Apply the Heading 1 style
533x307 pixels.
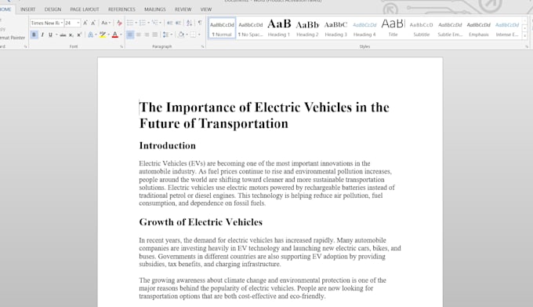(279, 28)
